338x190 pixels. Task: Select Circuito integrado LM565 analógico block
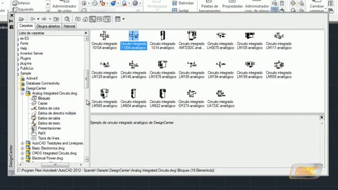(105, 99)
